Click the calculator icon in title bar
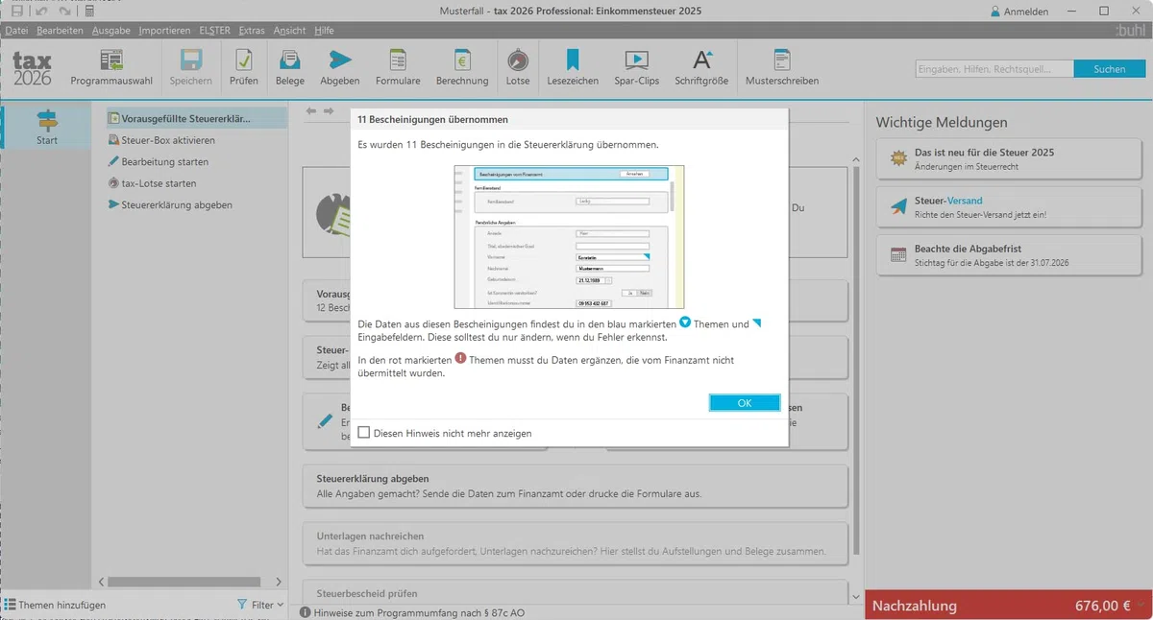Screen dimensions: 1153x620 [89, 11]
